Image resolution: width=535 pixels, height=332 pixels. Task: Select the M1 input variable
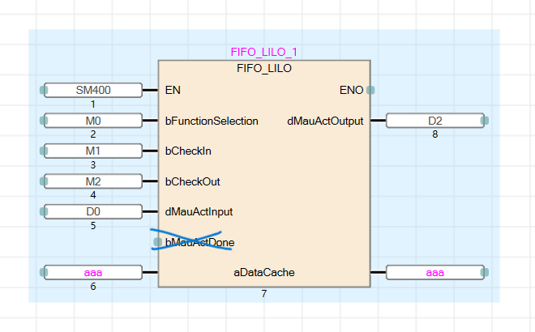tap(92, 151)
